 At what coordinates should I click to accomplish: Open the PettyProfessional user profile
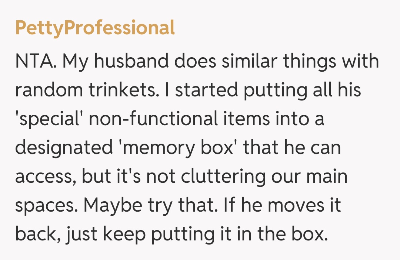click(95, 28)
